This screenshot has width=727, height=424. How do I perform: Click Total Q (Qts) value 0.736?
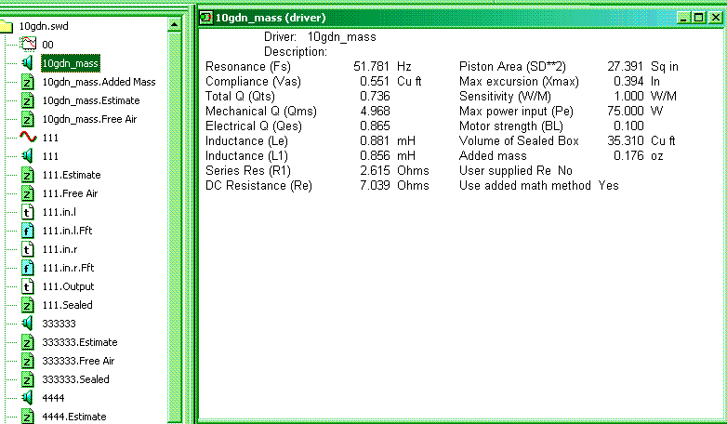pyautogui.click(x=375, y=96)
